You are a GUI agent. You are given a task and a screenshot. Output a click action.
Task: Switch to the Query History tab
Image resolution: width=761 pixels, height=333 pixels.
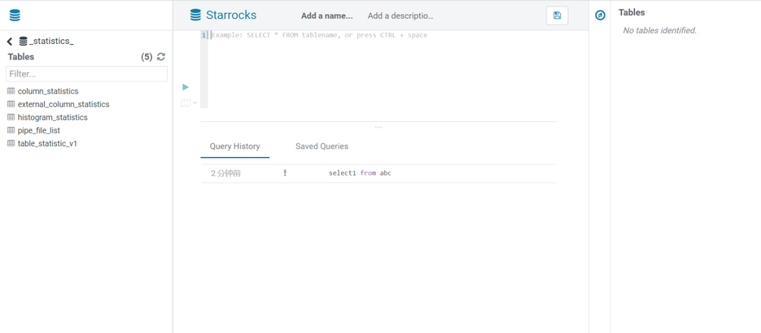coord(235,146)
